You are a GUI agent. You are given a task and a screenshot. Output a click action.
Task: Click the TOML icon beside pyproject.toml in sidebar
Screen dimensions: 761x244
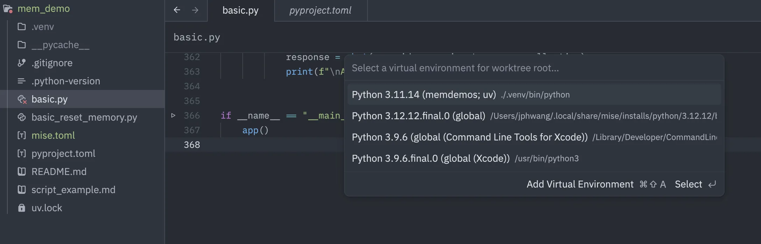[x=22, y=153]
